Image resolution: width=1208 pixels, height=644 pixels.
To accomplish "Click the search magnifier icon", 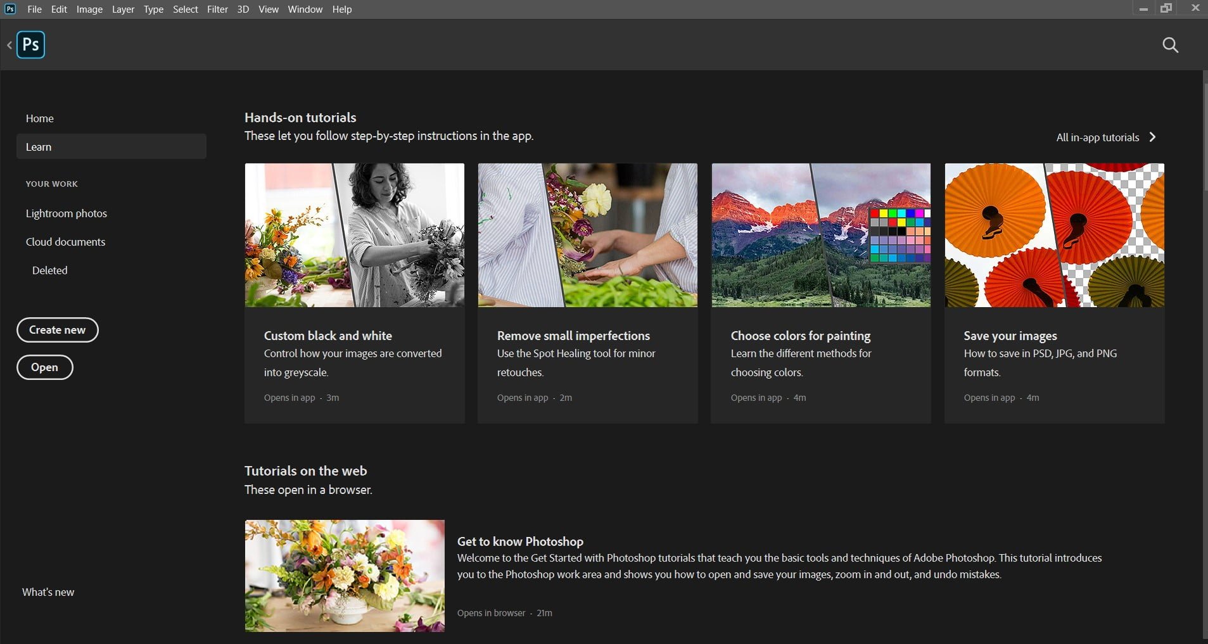I will [x=1171, y=45].
